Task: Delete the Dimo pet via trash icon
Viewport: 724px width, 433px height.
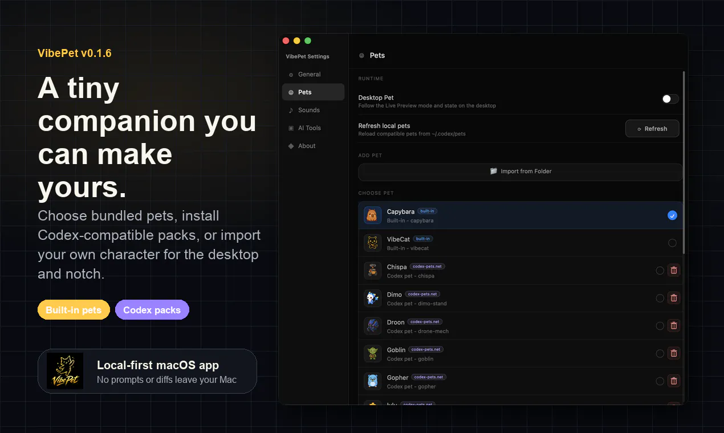Action: [674, 299]
